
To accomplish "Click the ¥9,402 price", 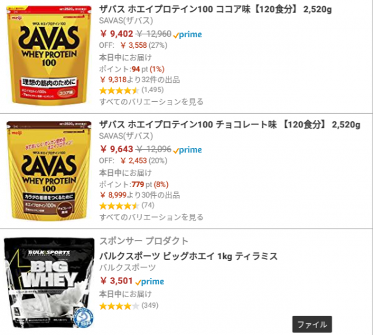I will [117, 34].
